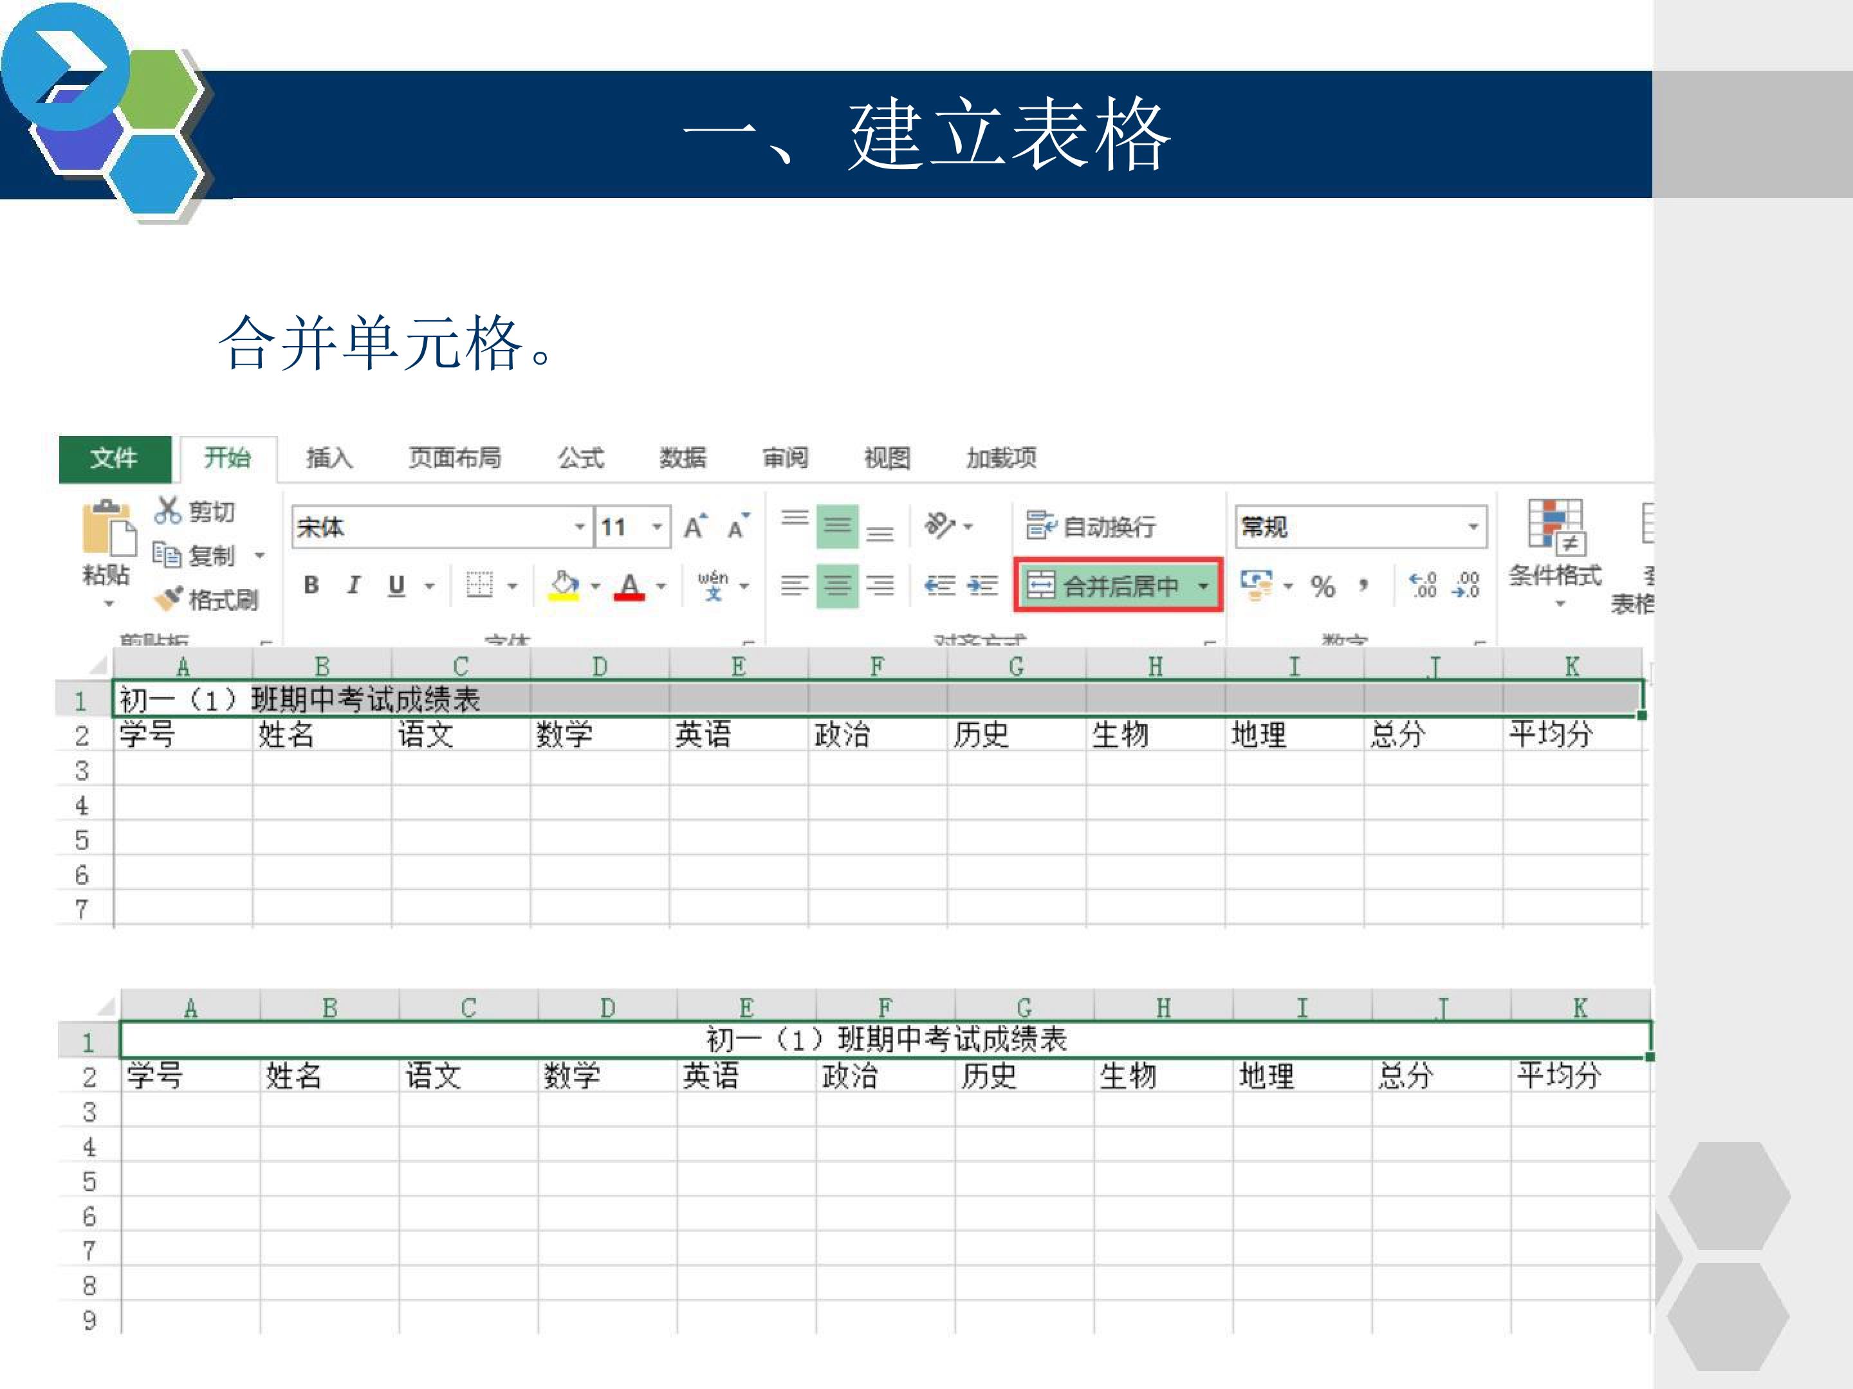Select 平均分 cell in lower sheet
The image size is (1853, 1389).
tap(1581, 1076)
